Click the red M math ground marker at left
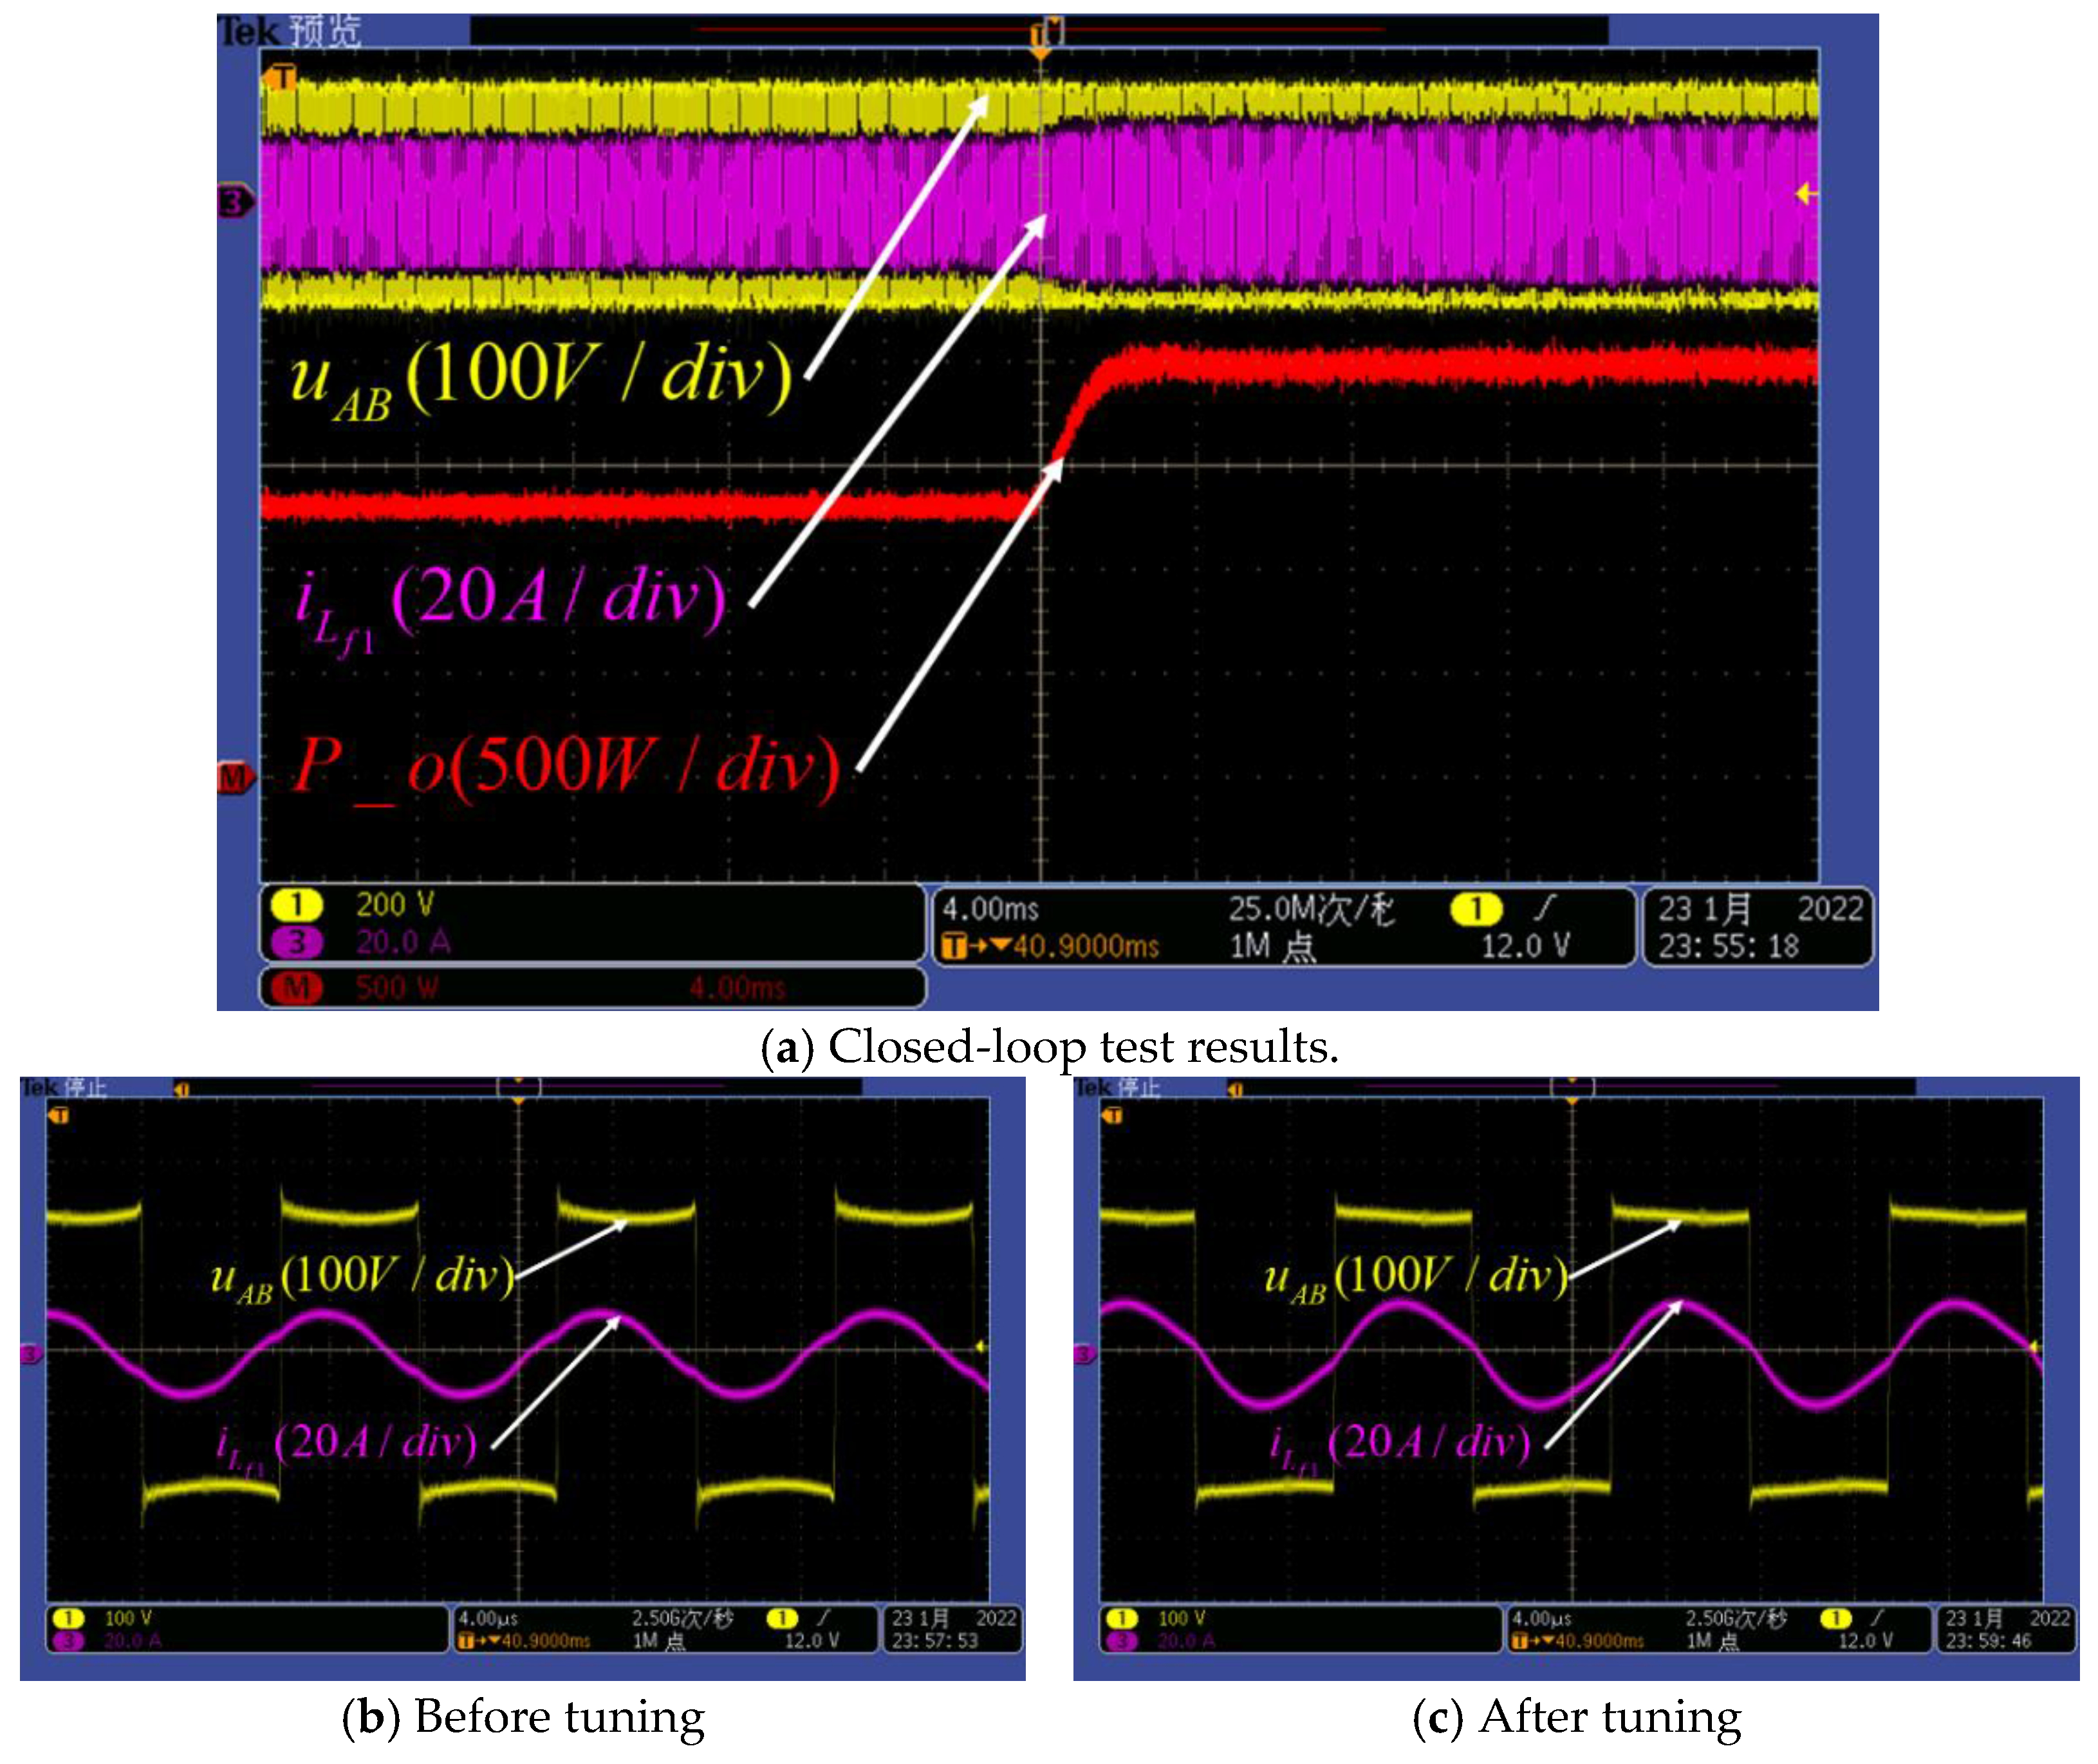2098x1764 pixels. pos(234,777)
